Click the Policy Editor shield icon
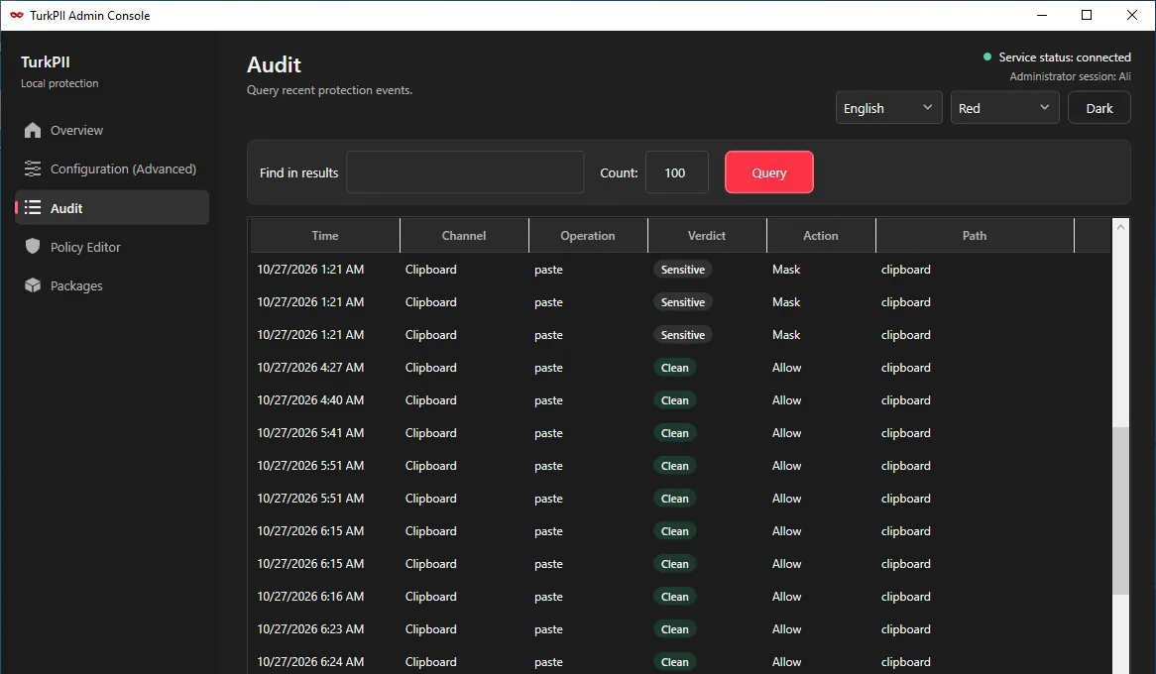The height and width of the screenshot is (674, 1156). [x=33, y=246]
